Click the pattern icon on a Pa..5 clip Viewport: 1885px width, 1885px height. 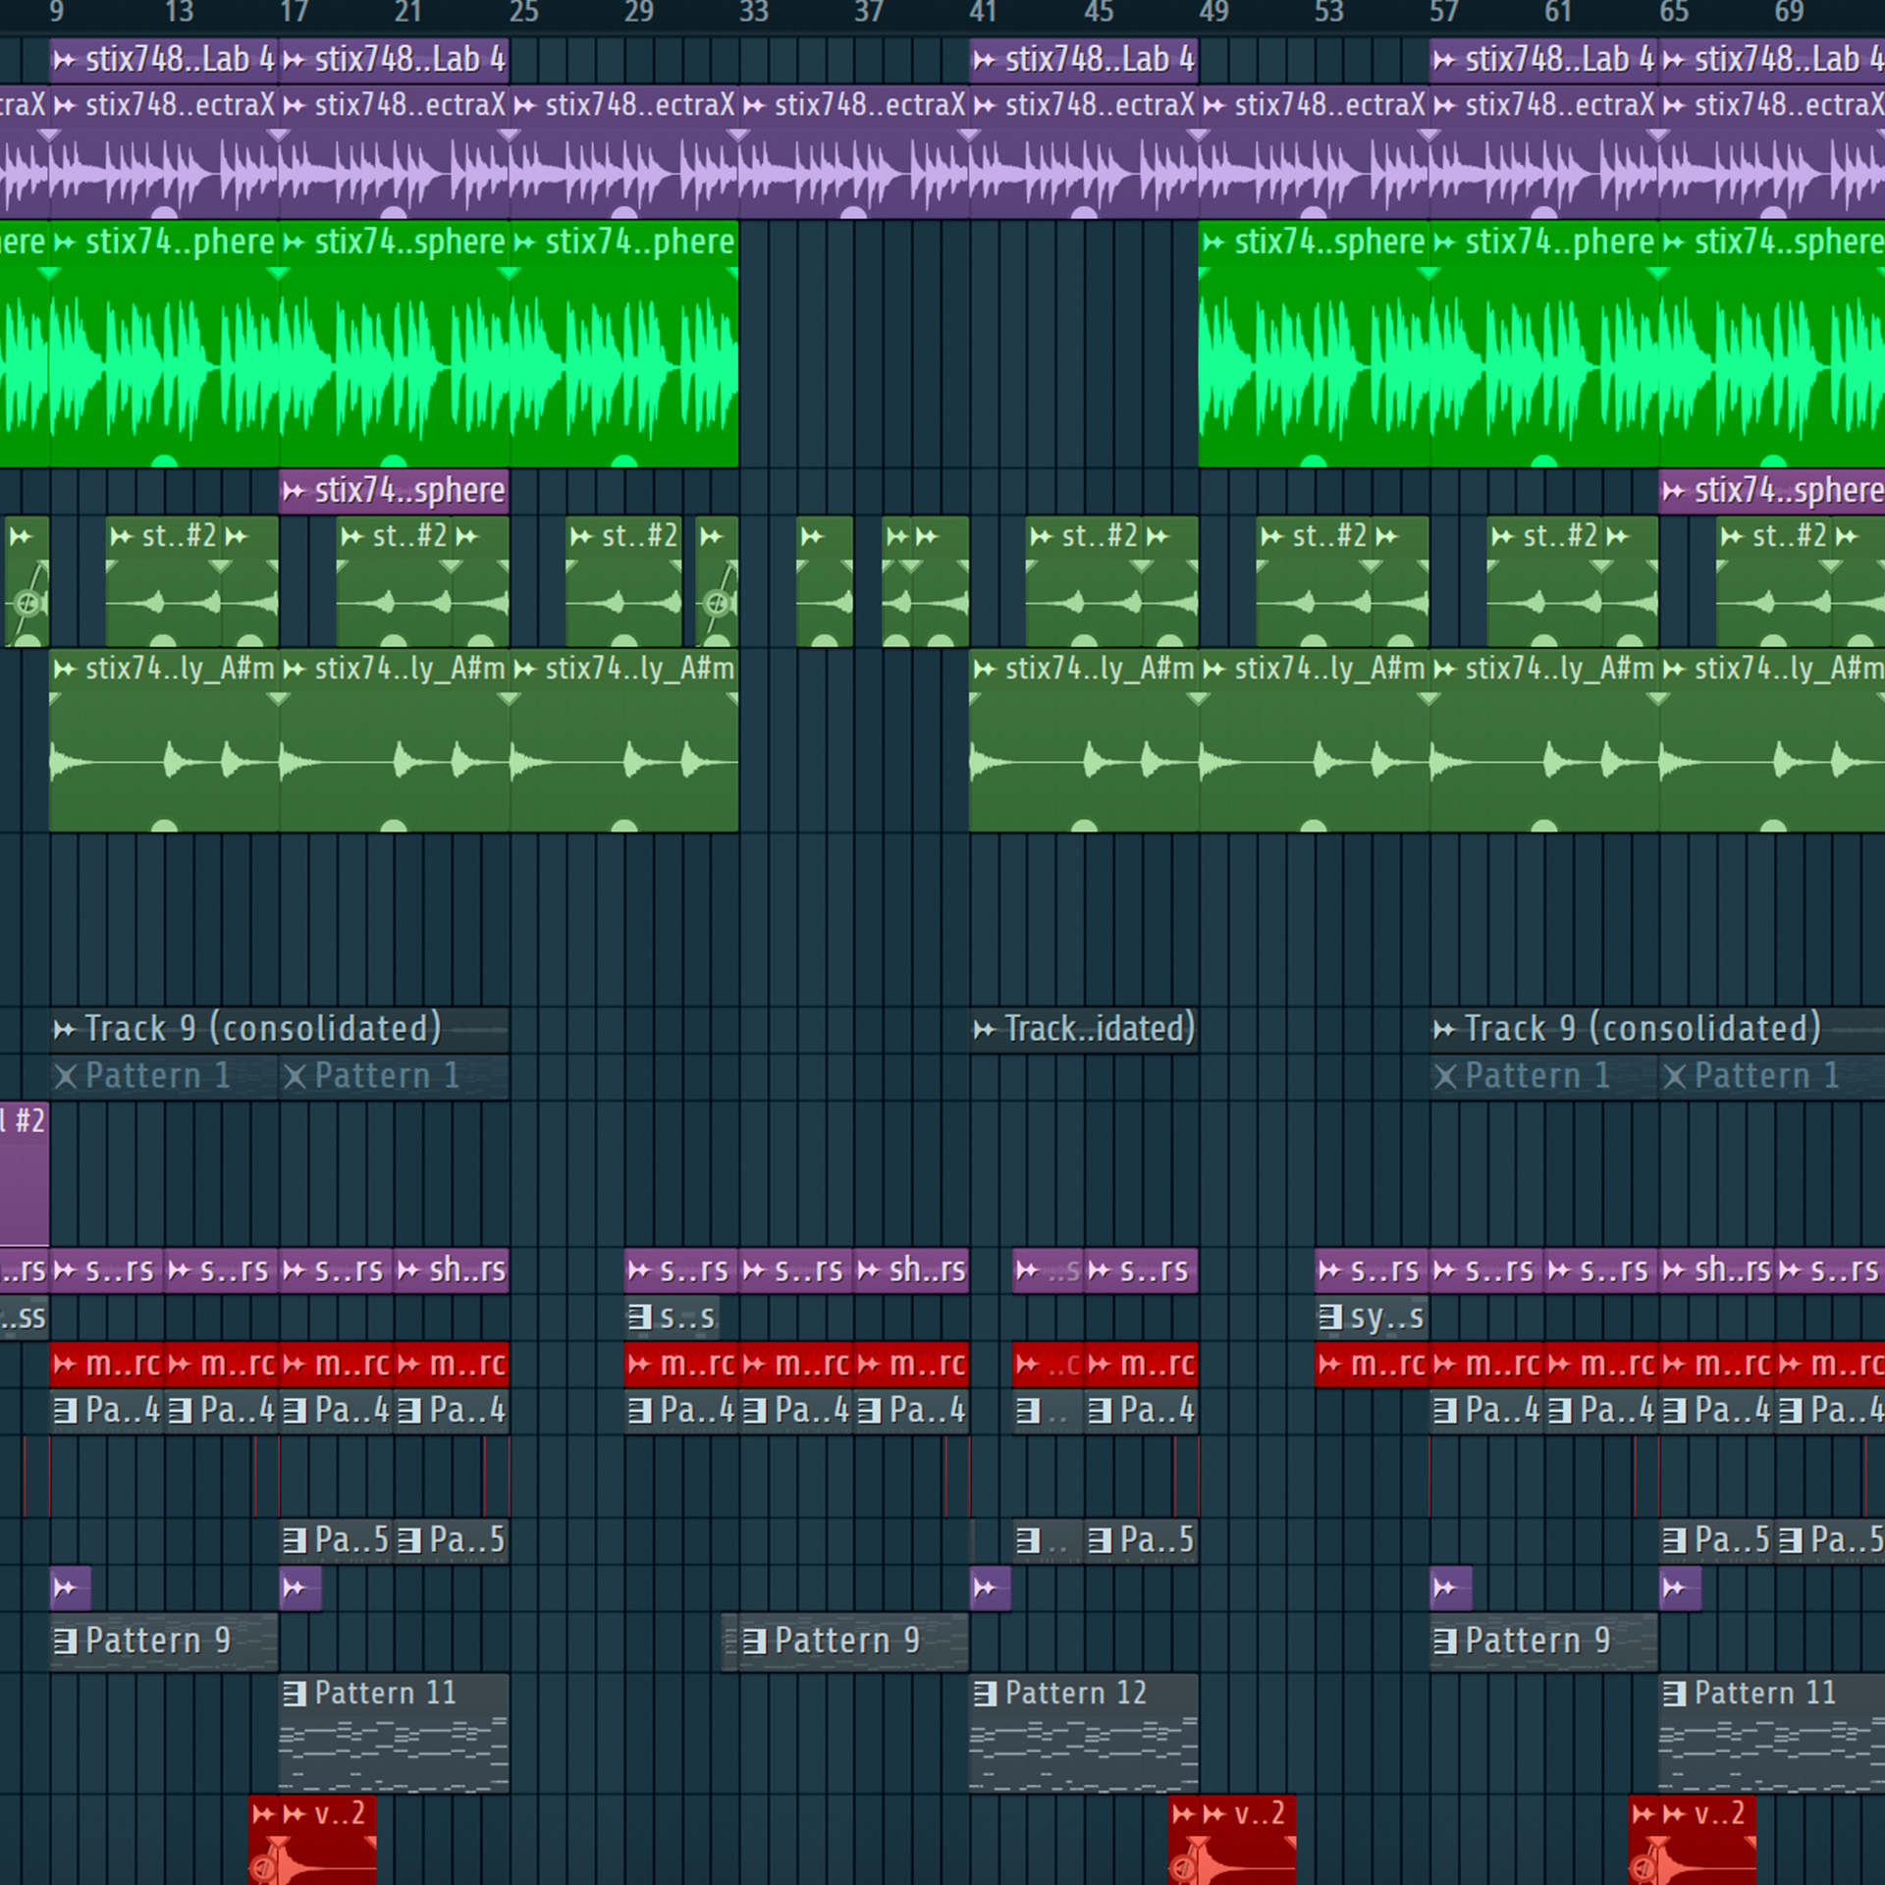point(294,1539)
